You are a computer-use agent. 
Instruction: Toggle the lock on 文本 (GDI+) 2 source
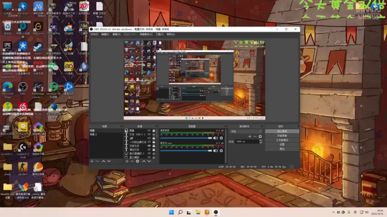(x=154, y=135)
